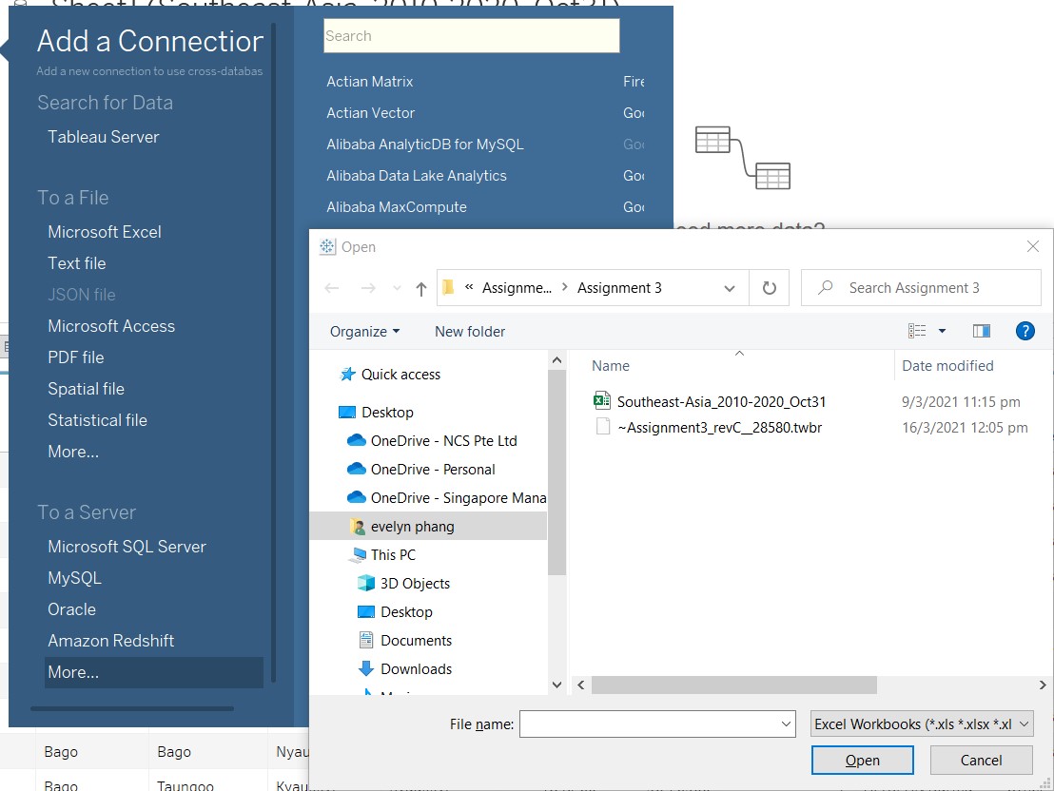Click the New folder button
The image size is (1054, 791).
tap(470, 332)
